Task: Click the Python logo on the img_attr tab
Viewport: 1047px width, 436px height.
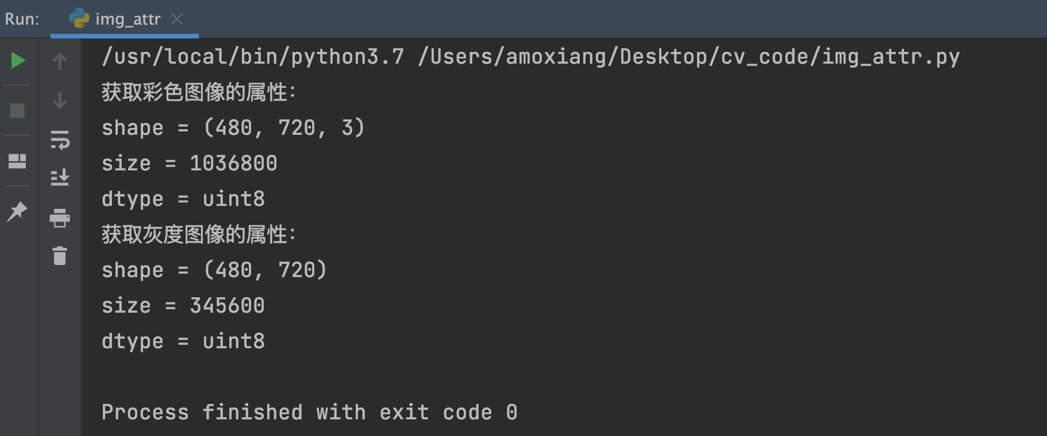Action: click(x=79, y=19)
